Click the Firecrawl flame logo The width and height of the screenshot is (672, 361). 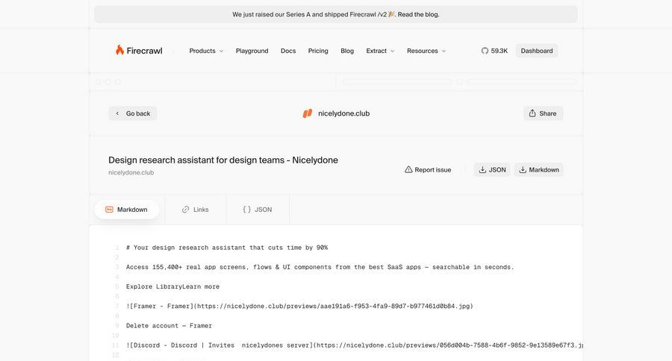(119, 51)
